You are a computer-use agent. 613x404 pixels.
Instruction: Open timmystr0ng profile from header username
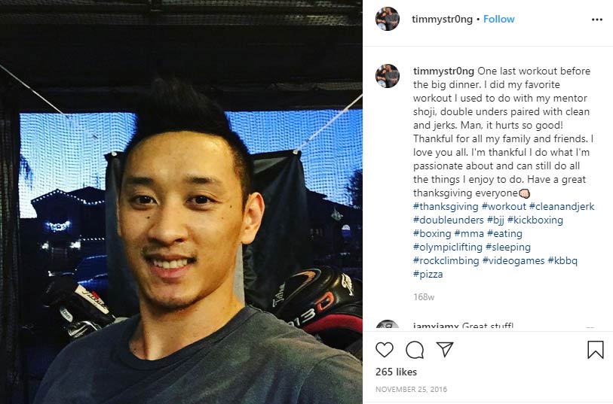tap(442, 19)
